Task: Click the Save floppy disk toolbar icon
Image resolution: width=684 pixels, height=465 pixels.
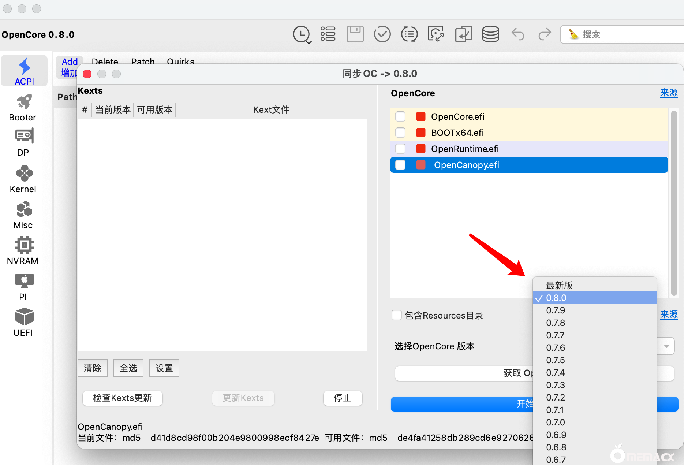Action: pyautogui.click(x=355, y=34)
